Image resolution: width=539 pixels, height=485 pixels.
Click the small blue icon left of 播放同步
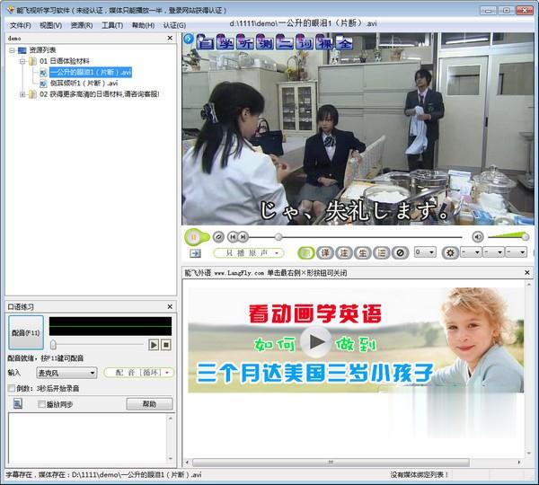click(18, 403)
